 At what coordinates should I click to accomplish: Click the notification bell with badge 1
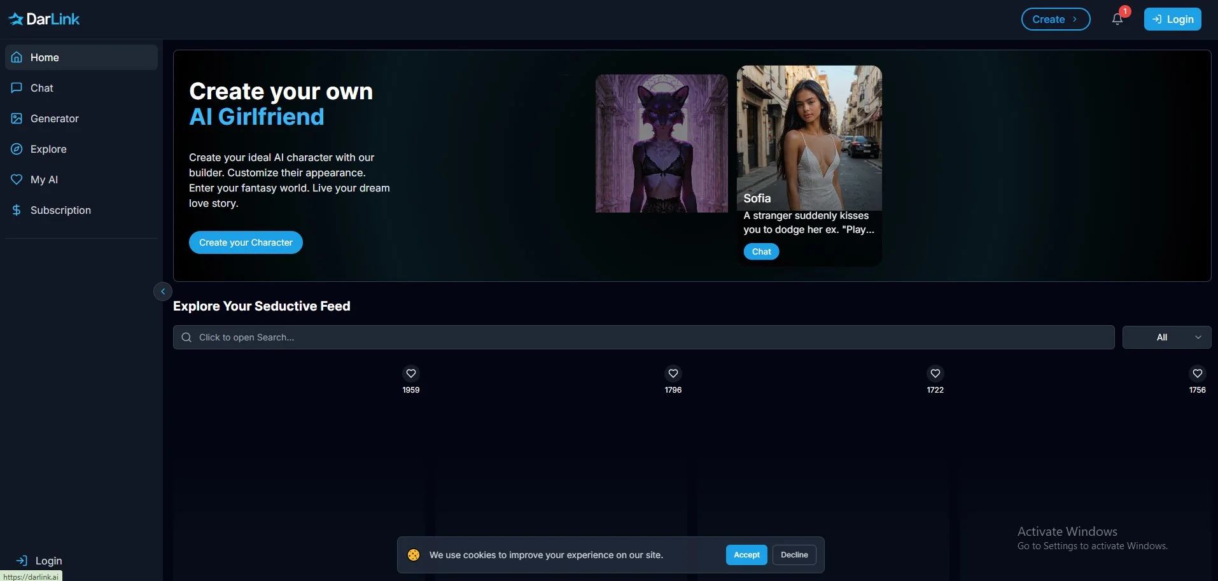pyautogui.click(x=1117, y=18)
